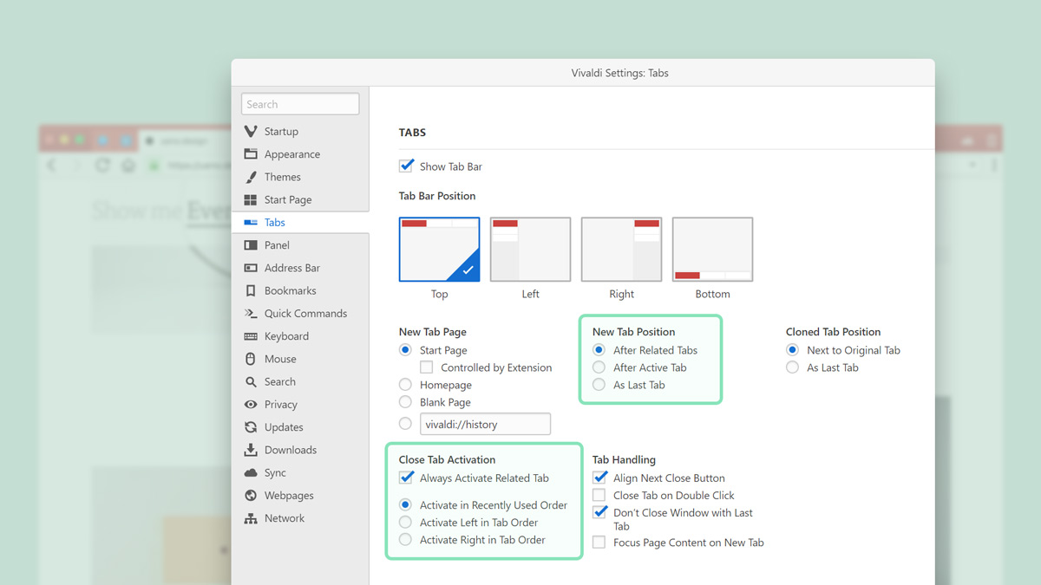The width and height of the screenshot is (1041, 585).
Task: Click the vivaldi://history URL field
Action: point(486,424)
